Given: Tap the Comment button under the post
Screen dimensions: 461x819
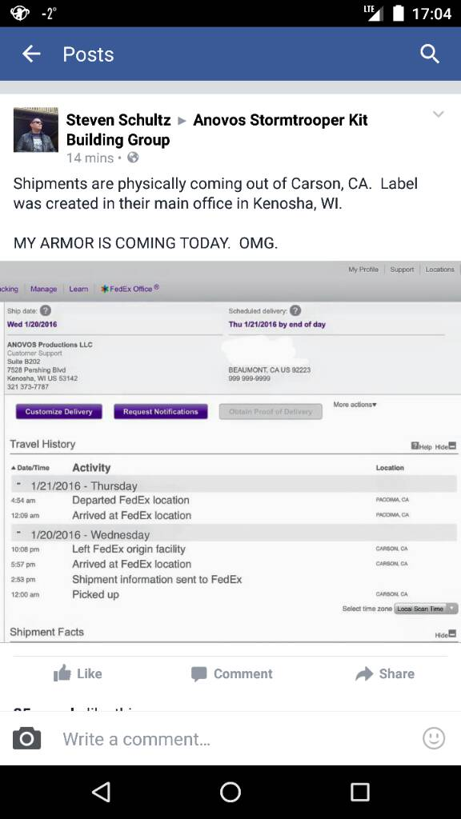Looking at the screenshot, I should (x=231, y=673).
